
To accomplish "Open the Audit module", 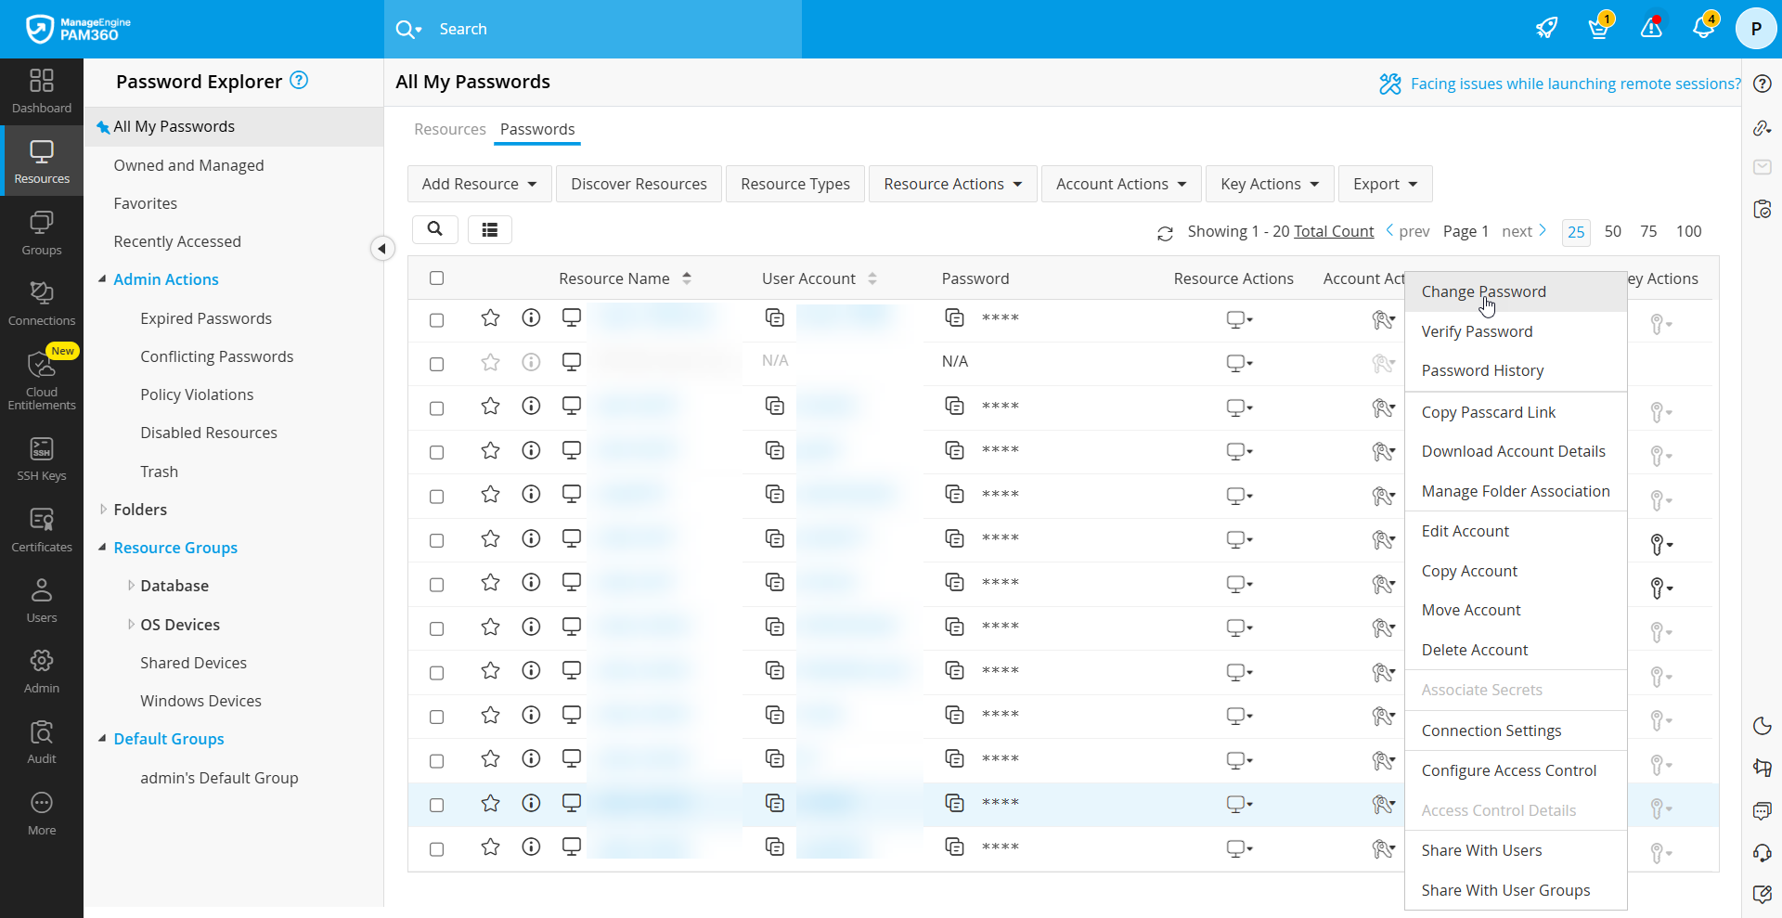I will tap(41, 740).
